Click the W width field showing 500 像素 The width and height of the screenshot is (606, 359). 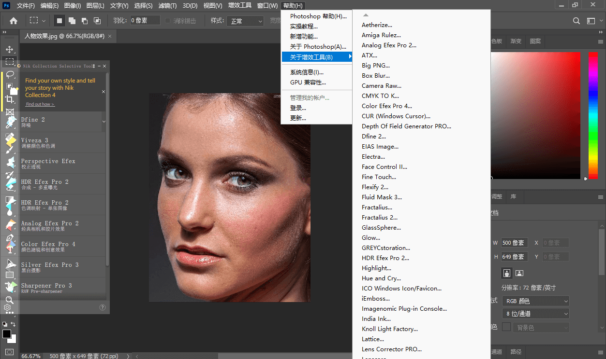[x=514, y=243]
